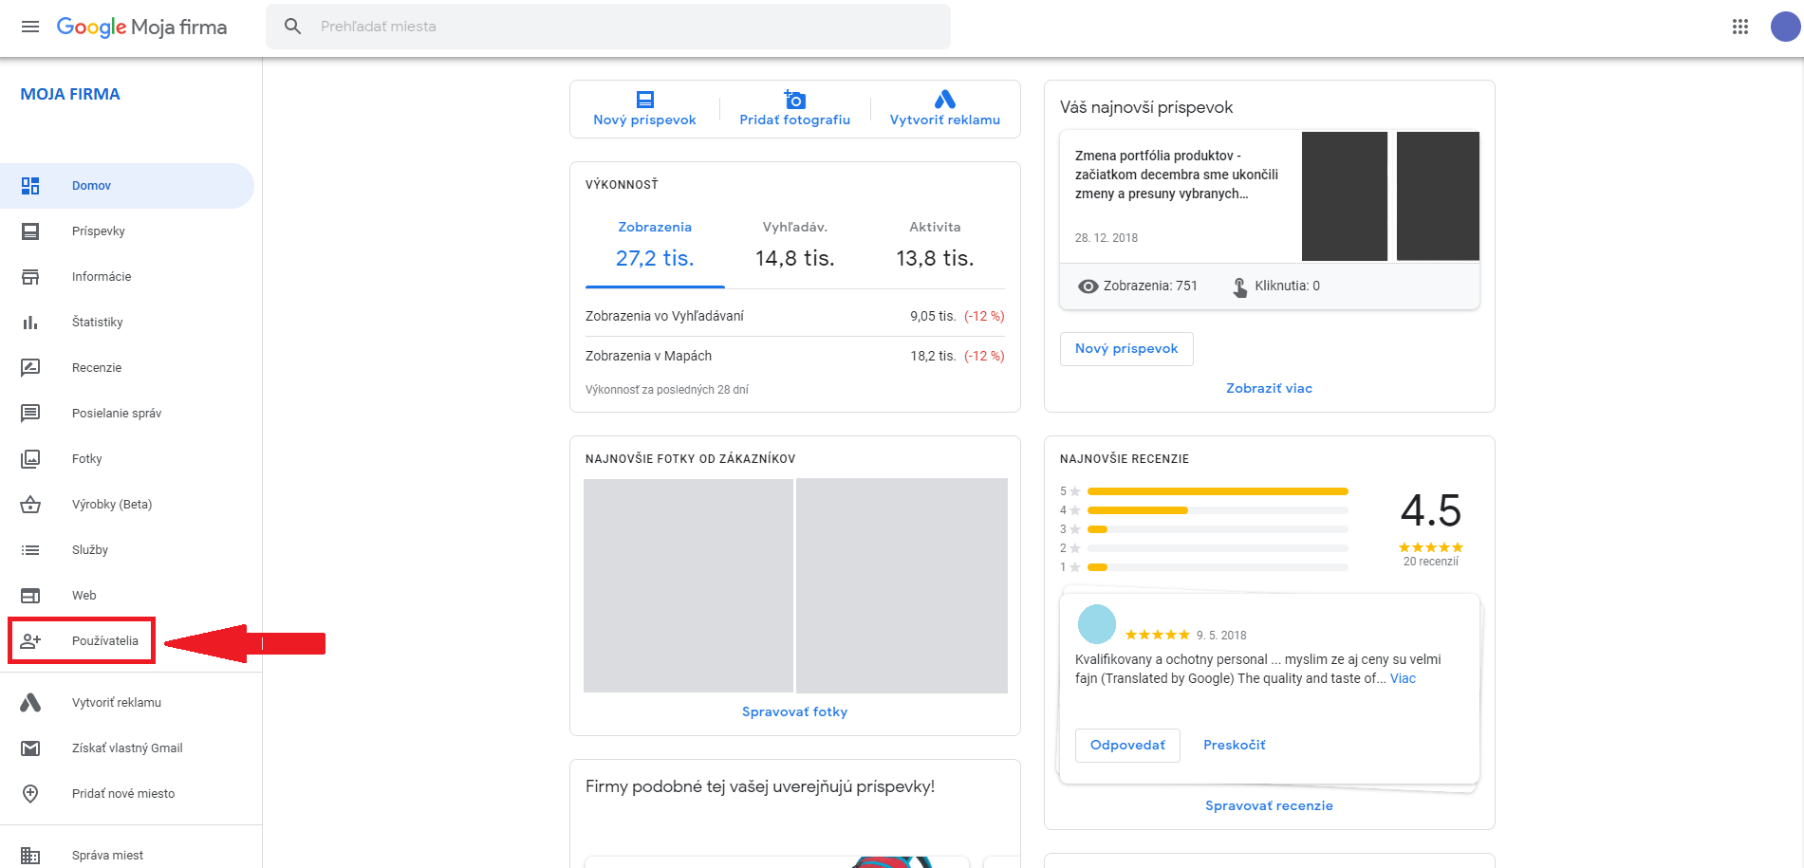Click the reviewer avatar circle
1804x868 pixels.
(x=1097, y=624)
